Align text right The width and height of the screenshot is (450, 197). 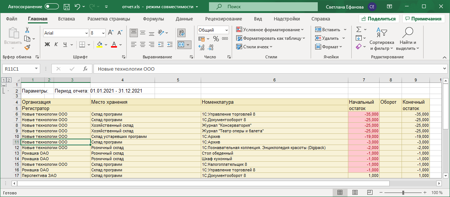151,45
